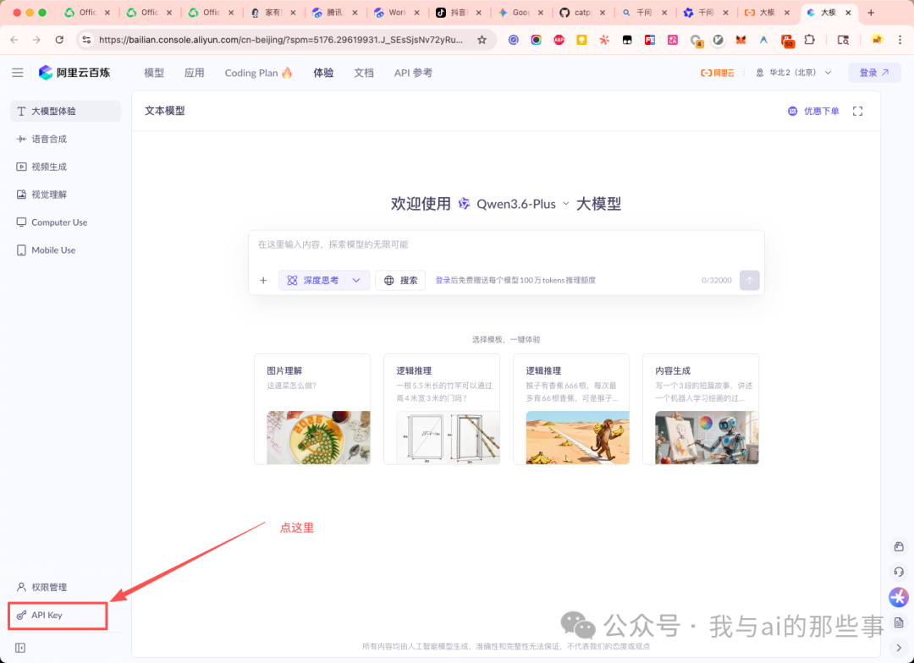Click the 登录 button
The width and height of the screenshot is (914, 663).
click(874, 73)
